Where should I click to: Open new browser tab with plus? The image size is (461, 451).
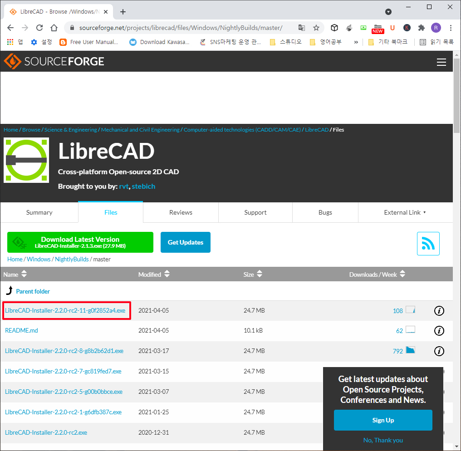(123, 12)
